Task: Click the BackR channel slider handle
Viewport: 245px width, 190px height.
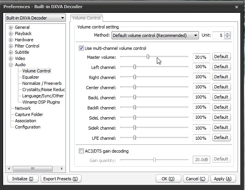Action: pos(135,107)
